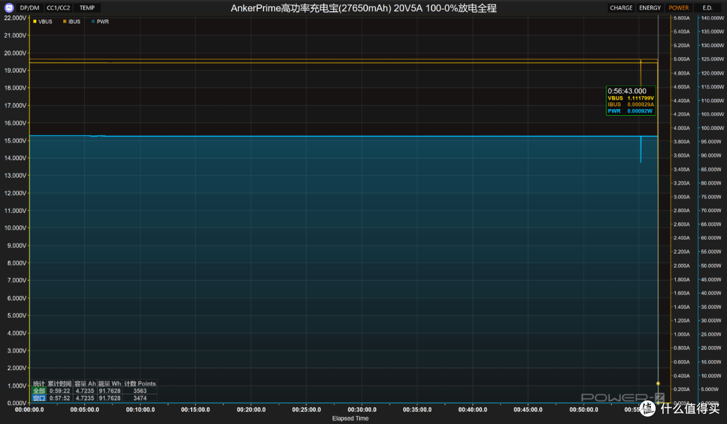Click the 100.000W power axis label
Image resolution: width=727 pixels, height=424 pixels.
(713, 128)
